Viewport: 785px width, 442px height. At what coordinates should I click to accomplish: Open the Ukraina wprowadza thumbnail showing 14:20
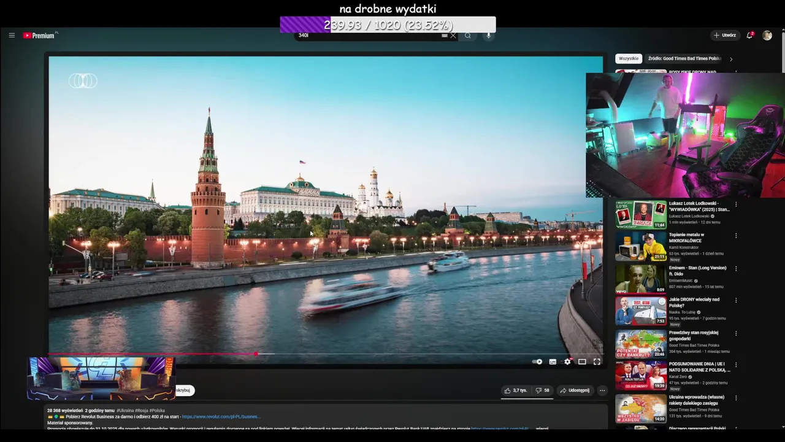tap(641, 408)
